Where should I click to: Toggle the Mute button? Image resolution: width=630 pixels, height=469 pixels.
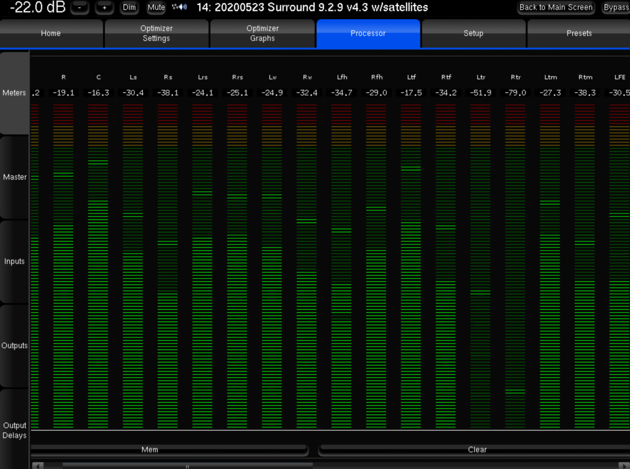(156, 7)
